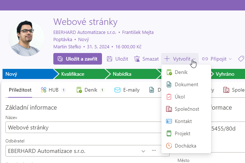
Task: Click the Projekt icon in the dropdown
Action: tap(169, 133)
